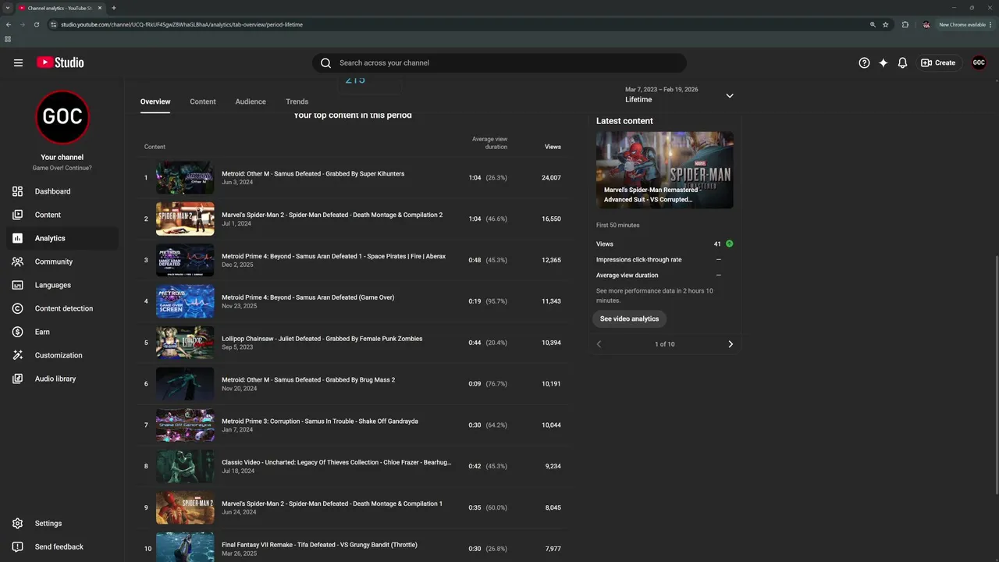This screenshot has width=999, height=562.
Task: Switch to the Content analytics tab
Action: (203, 101)
